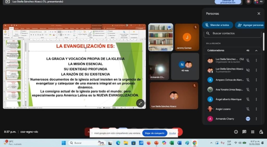Screen dimensions: 267x147
Task: Mute Angie Lozano's microphone
Action: pos(248,109)
